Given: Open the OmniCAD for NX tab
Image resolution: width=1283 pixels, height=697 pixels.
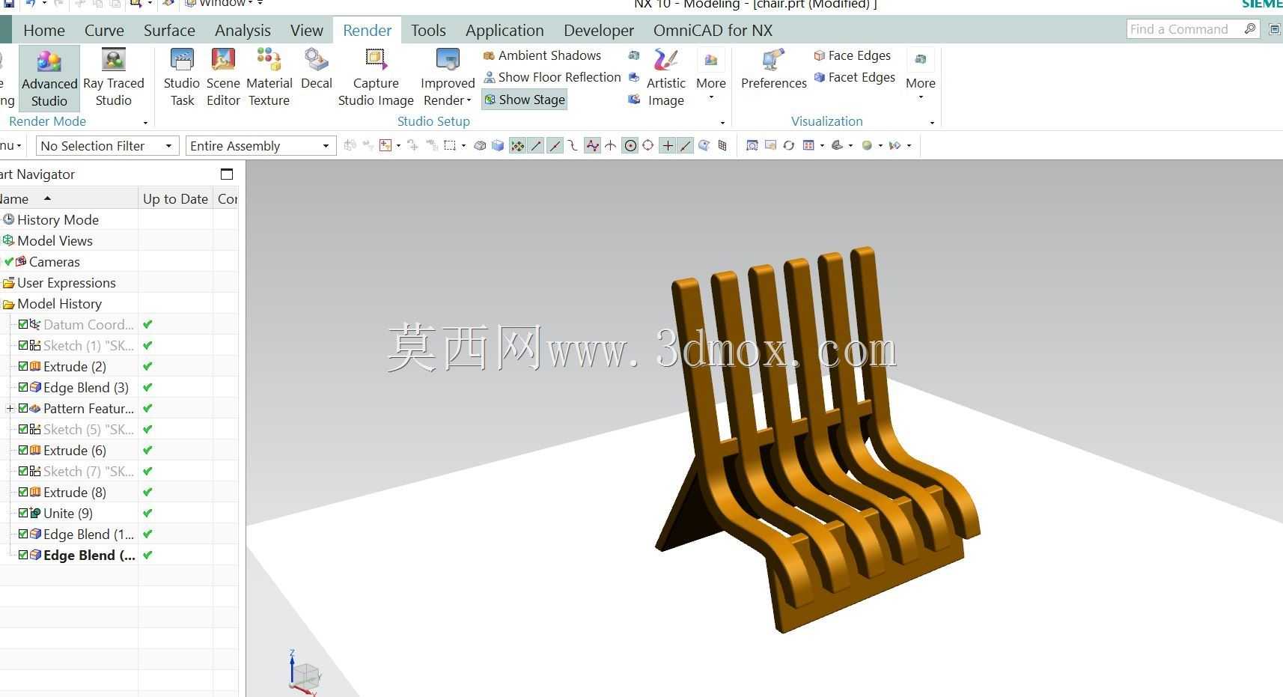Looking at the screenshot, I should (713, 30).
